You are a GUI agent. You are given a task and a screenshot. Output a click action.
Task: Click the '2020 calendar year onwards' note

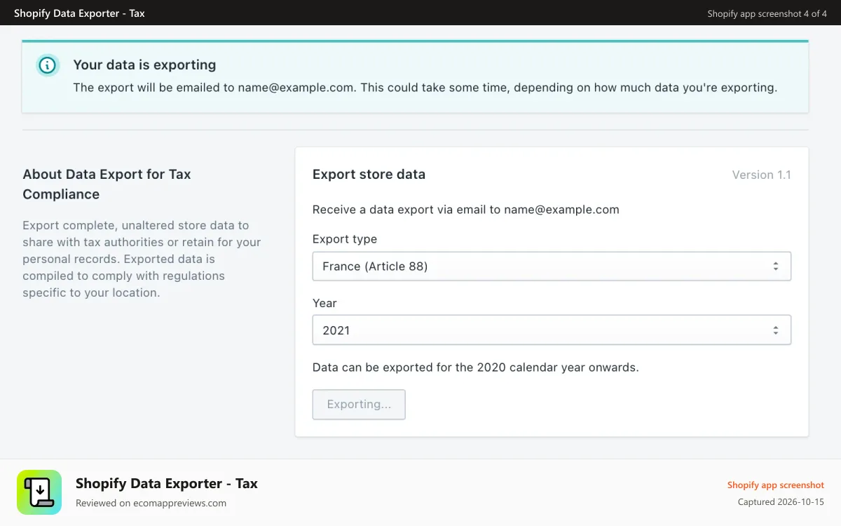(476, 367)
